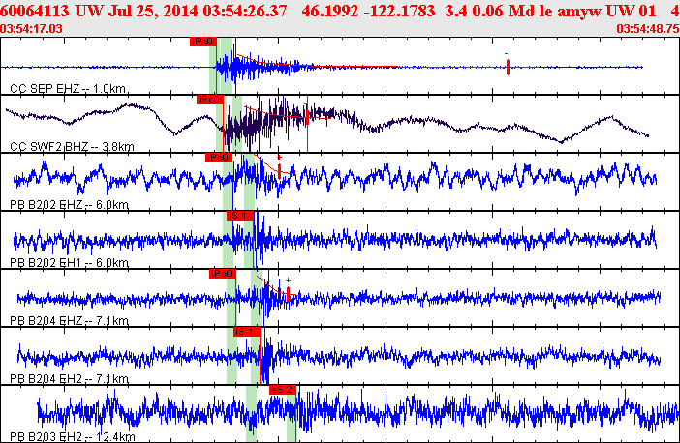This screenshot has width=680, height=443.
Task: Click the PB B203 EH2 channel label
Action: click(70, 437)
